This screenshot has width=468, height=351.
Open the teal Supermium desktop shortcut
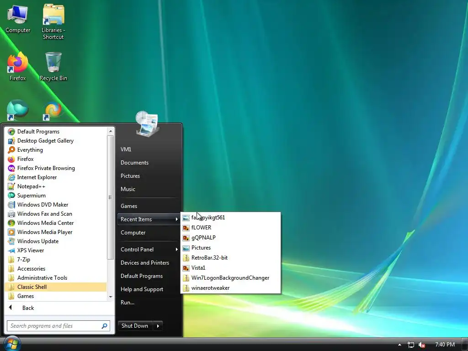(18, 110)
